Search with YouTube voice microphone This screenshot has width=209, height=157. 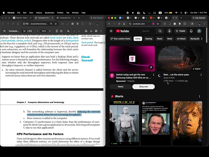(169, 31)
